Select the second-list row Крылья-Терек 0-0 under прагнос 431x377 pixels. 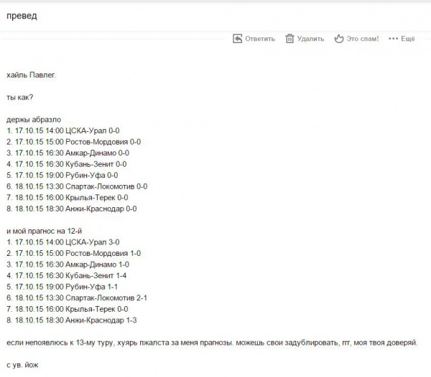coord(67,310)
